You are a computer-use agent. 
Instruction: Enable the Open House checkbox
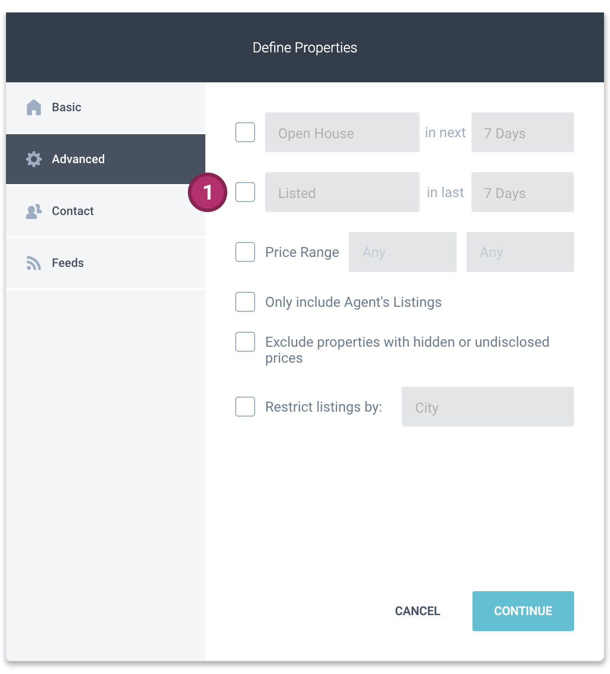click(245, 132)
